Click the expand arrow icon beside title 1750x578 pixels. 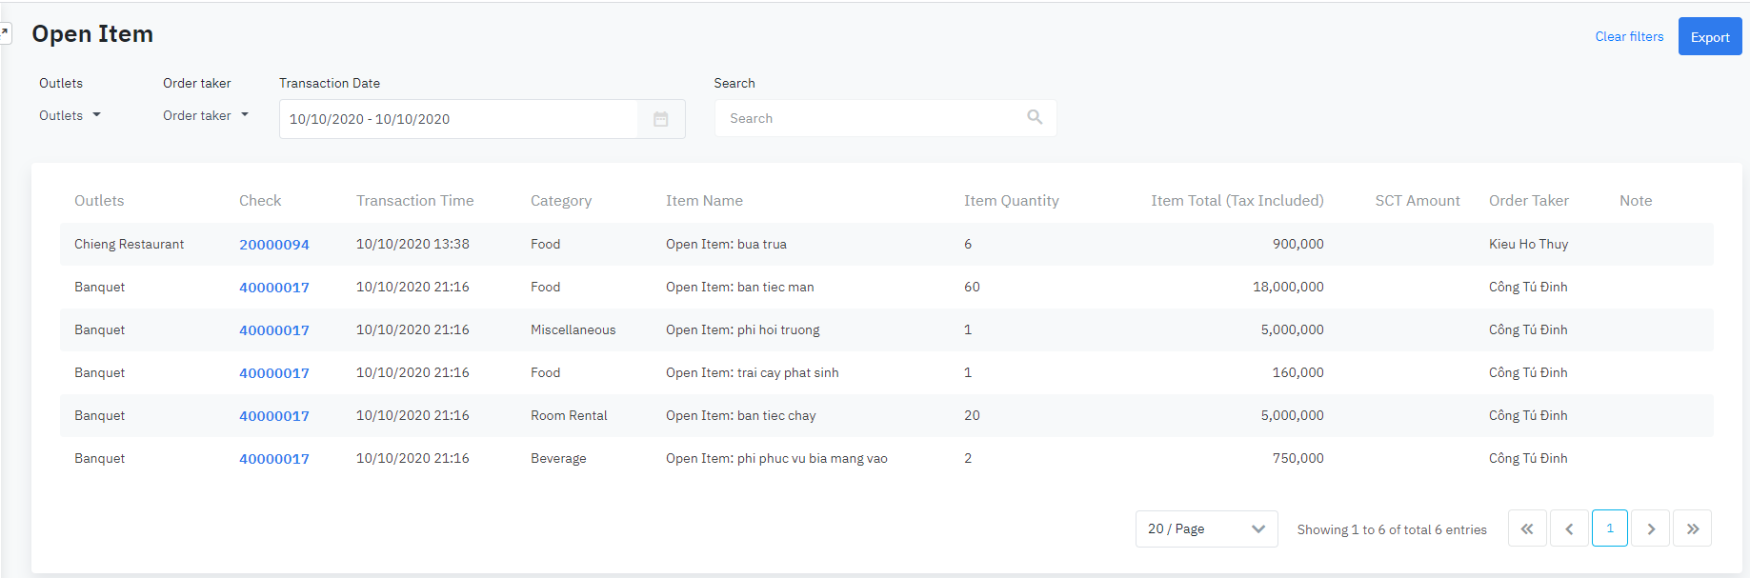tap(5, 33)
